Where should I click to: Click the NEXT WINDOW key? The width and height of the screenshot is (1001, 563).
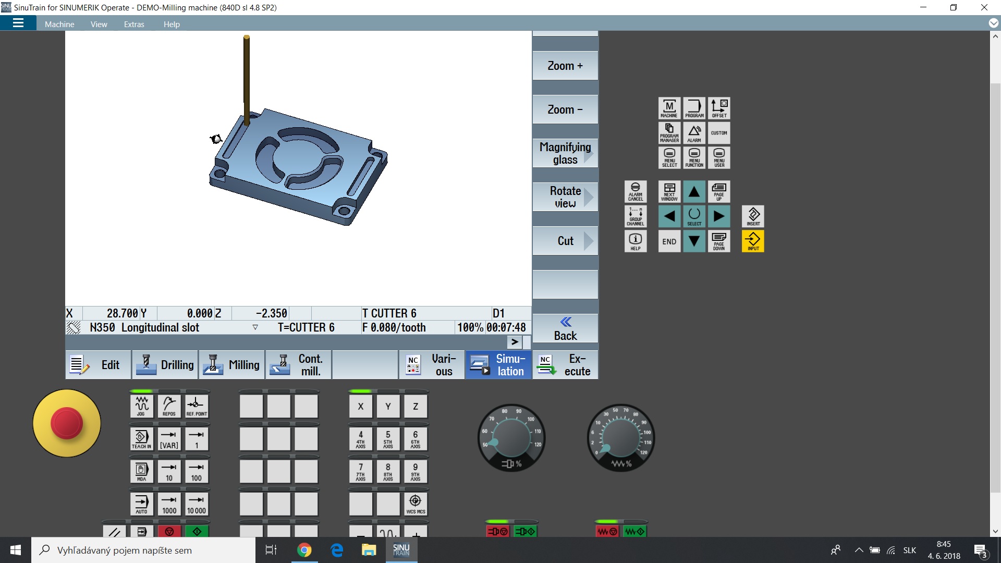click(x=669, y=192)
